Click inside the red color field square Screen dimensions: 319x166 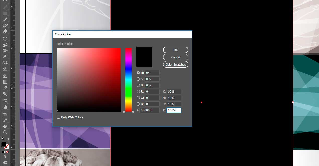tap(88, 80)
